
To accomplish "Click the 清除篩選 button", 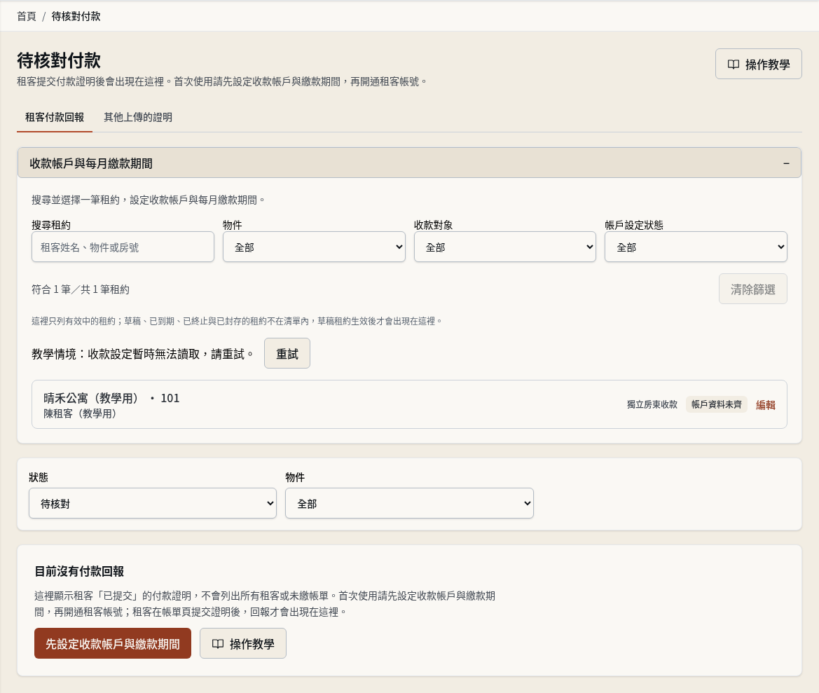I will click(752, 289).
